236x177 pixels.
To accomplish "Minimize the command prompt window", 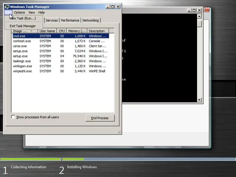I will tap(189, 10).
